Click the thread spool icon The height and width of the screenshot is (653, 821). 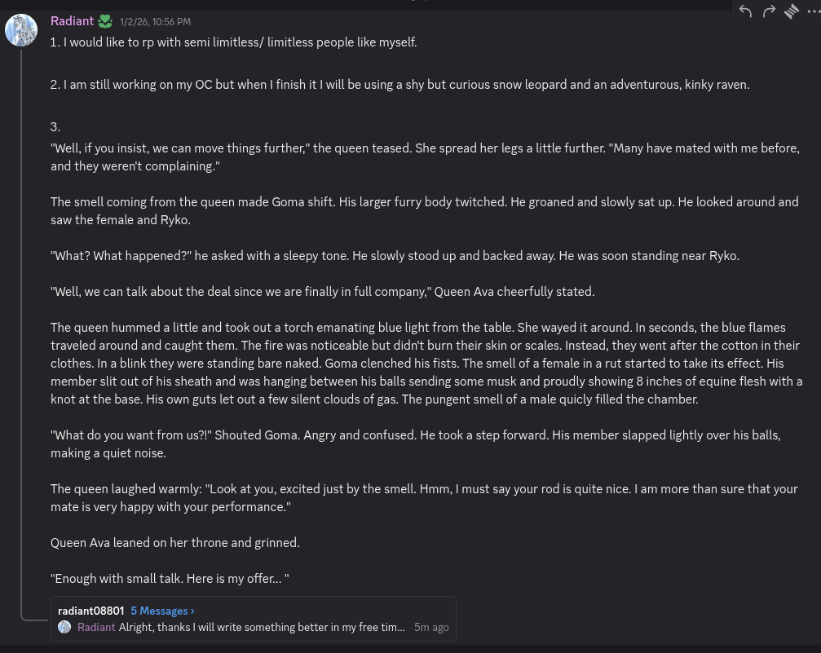coord(791,11)
